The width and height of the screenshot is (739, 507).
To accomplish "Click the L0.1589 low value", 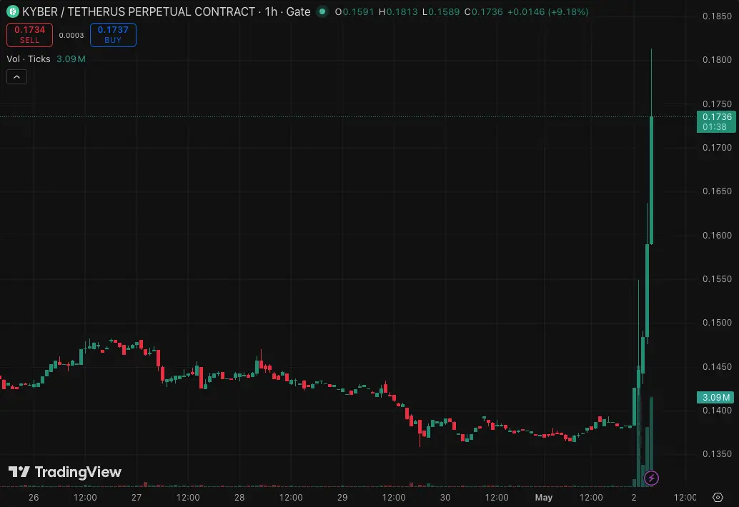I will [441, 11].
